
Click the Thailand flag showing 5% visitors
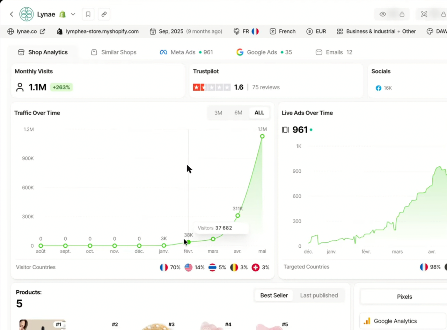click(212, 268)
